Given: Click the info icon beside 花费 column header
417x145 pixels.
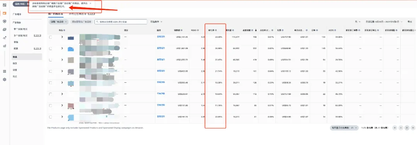Looking at the screenshot, I should [283, 30].
